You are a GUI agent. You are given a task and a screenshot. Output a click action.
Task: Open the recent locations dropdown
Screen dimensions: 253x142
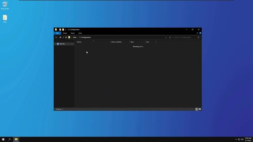coord(63,37)
